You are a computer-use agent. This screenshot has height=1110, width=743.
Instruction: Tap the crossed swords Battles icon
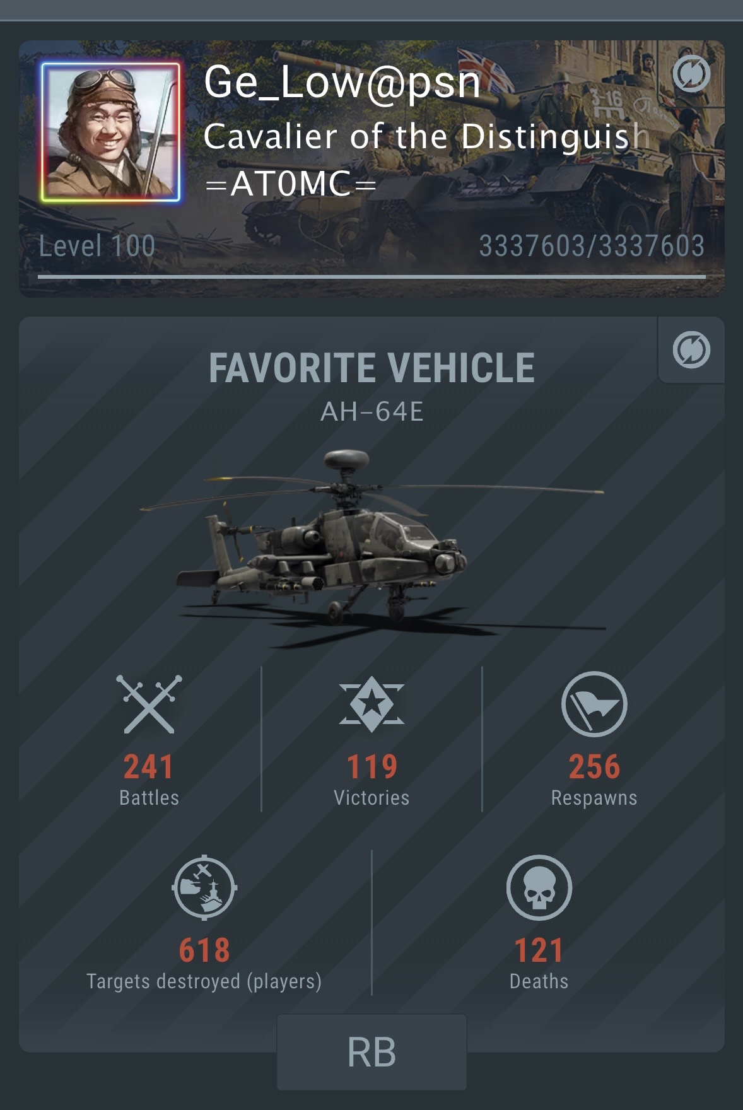[x=149, y=704]
